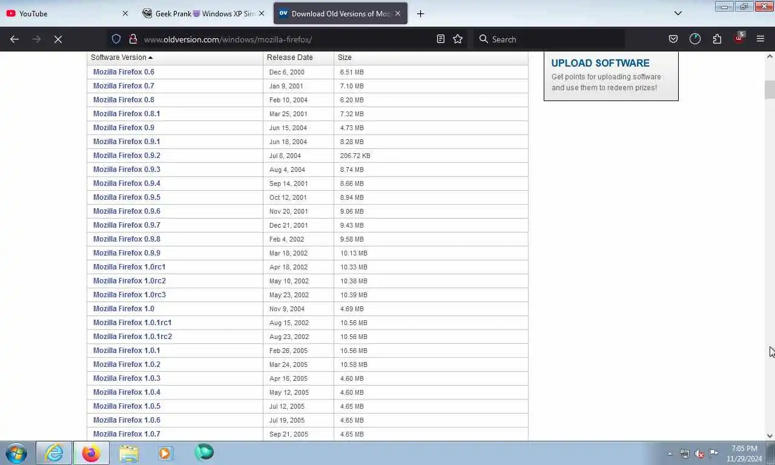775x465 pixels.
Task: Open Mozilla Firefox 0.9.5 link
Action: coord(127,197)
